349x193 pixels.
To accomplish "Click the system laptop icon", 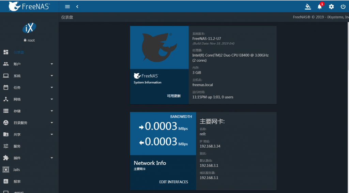I will point(6,76).
